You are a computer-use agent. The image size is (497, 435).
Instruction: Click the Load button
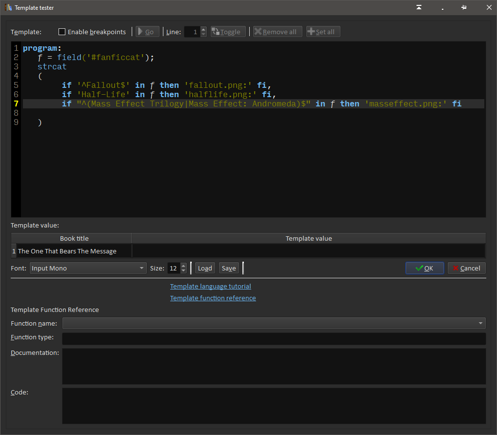[205, 268]
